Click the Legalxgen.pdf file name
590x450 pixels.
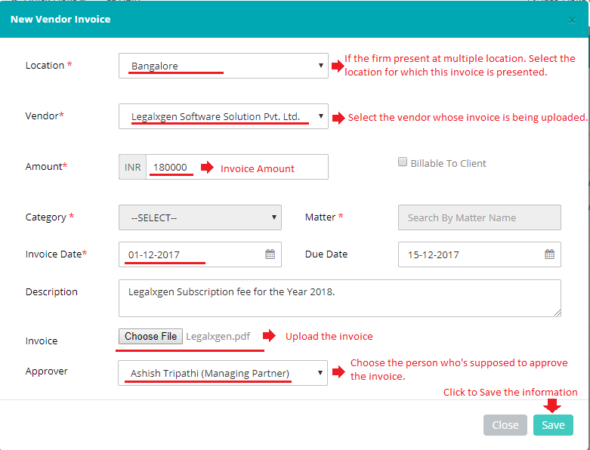tap(218, 337)
